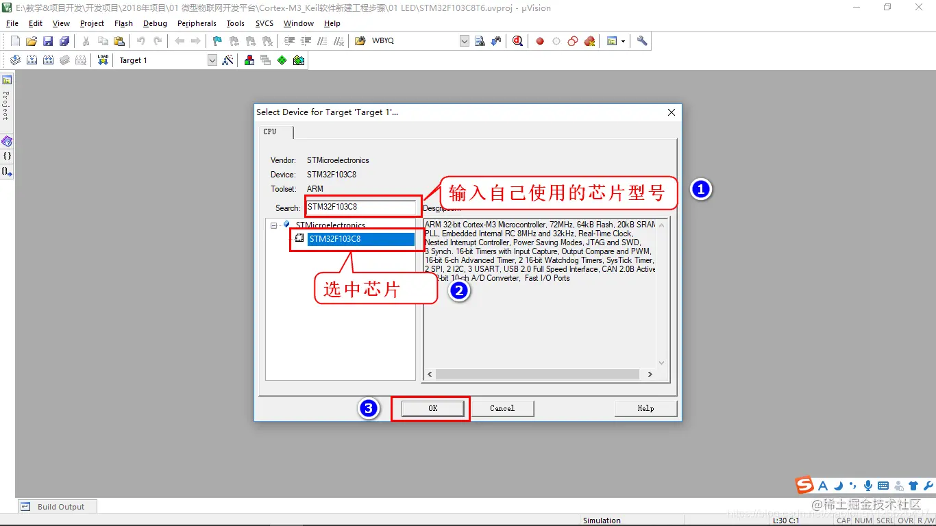Image resolution: width=936 pixels, height=526 pixels.
Task: Click description horizontal scrollbar right arrow
Action: click(650, 375)
